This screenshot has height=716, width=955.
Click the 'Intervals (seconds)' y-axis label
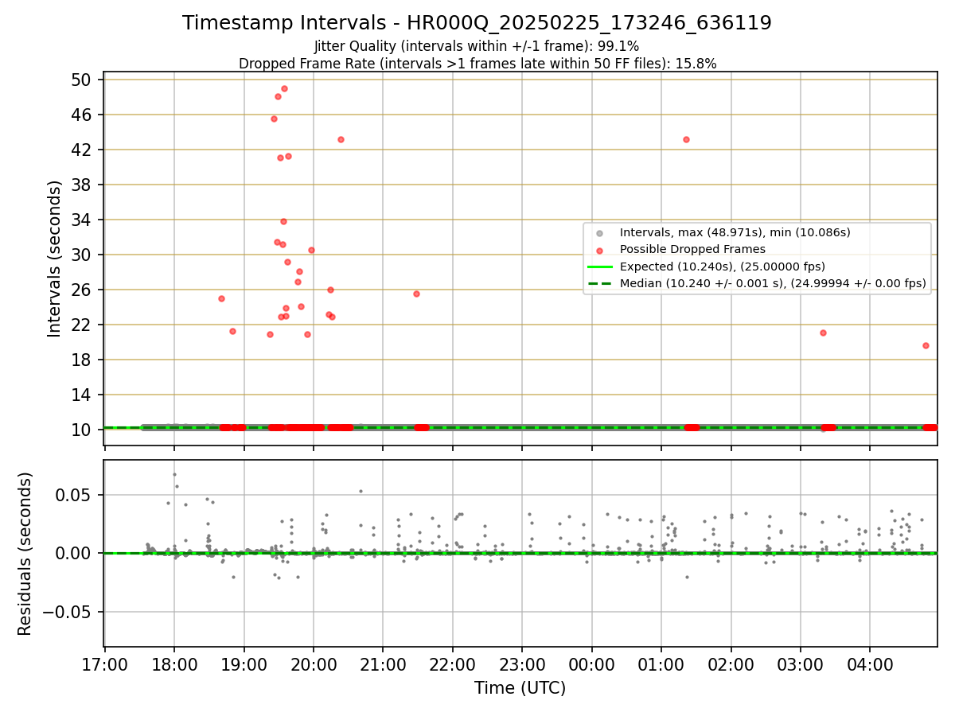coord(55,259)
